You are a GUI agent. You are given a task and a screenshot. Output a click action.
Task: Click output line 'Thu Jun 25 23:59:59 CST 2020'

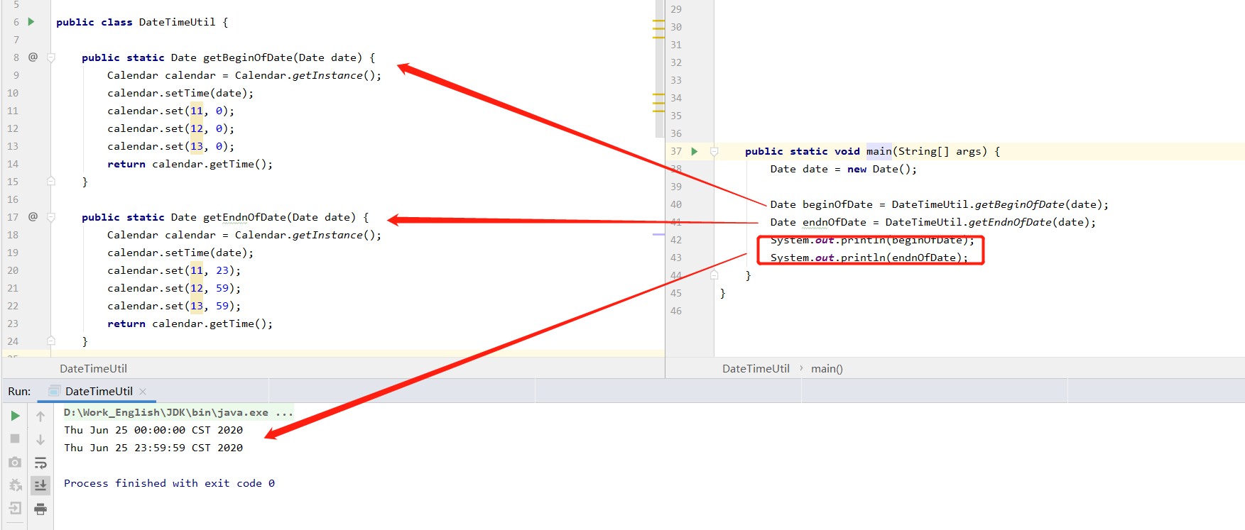[153, 448]
